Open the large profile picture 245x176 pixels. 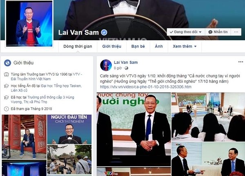(29, 23)
